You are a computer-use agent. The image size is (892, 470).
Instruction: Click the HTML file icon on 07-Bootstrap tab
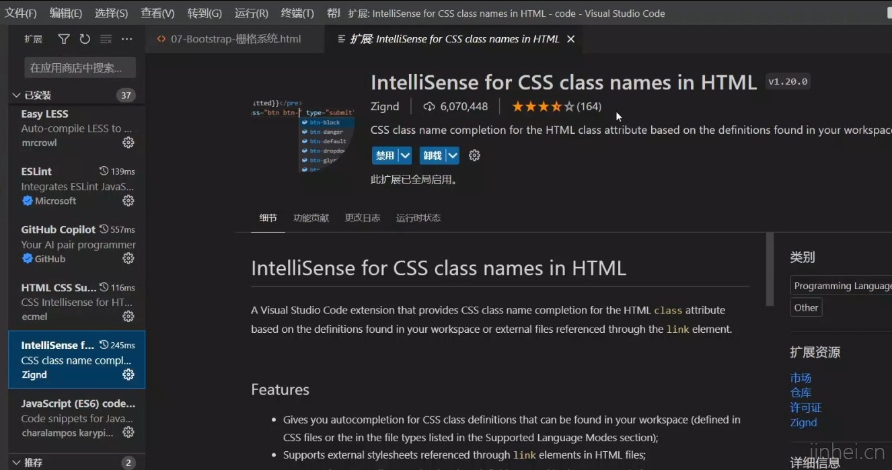(x=161, y=39)
